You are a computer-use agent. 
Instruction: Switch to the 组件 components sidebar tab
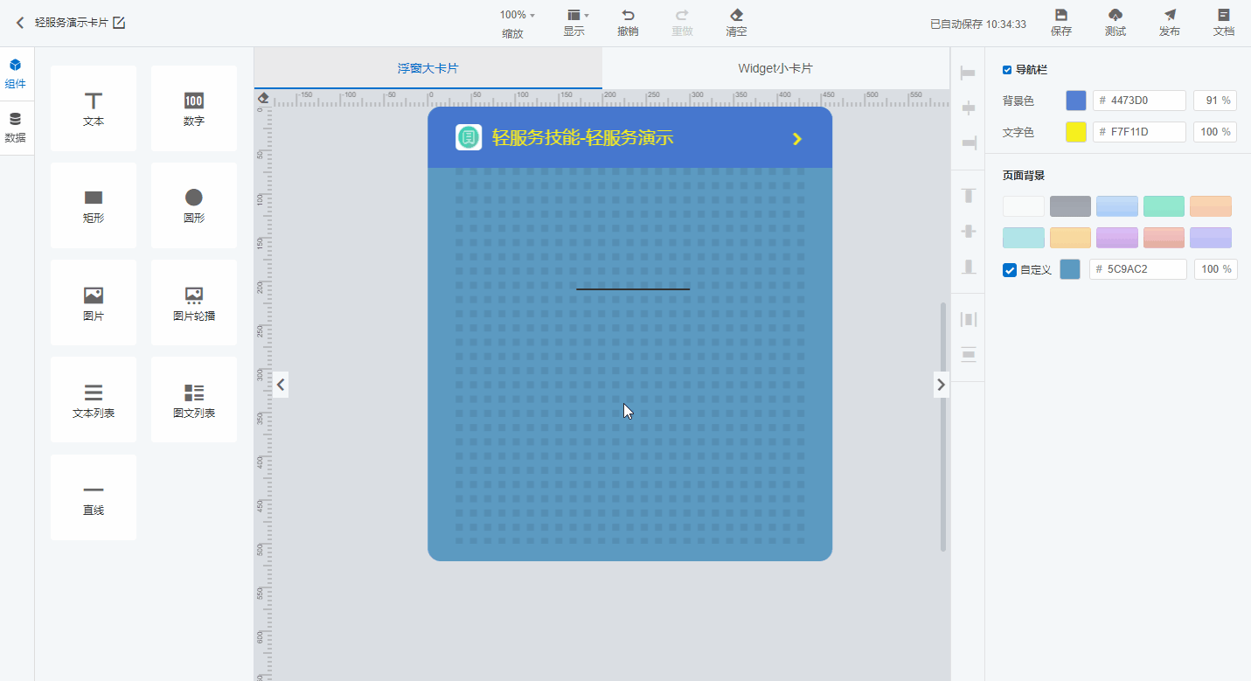coord(15,74)
